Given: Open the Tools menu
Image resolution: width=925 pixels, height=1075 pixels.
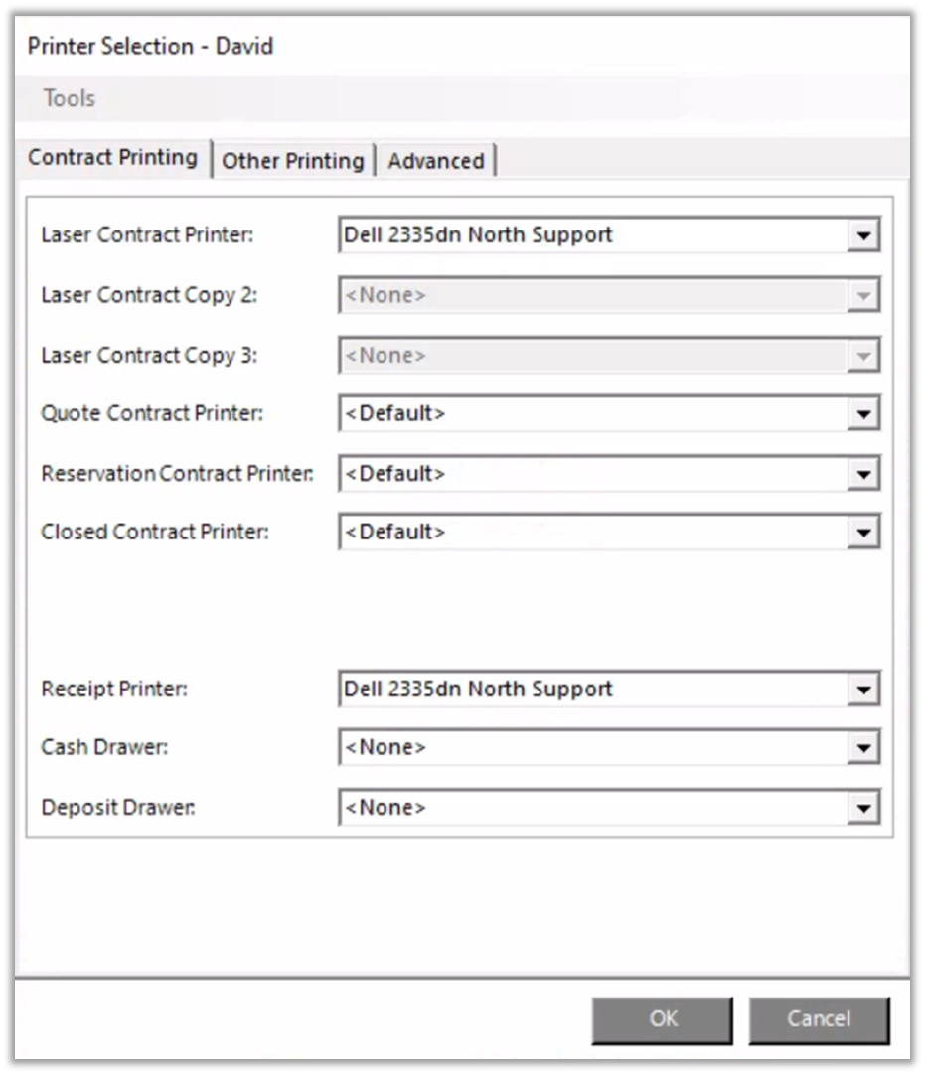Looking at the screenshot, I should click(69, 98).
